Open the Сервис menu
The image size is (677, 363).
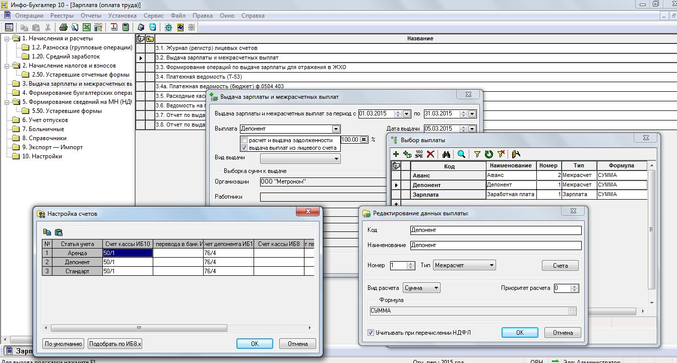tap(153, 16)
